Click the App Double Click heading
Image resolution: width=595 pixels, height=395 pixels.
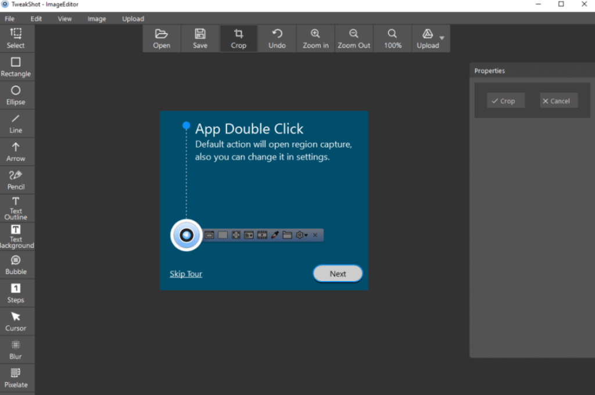point(249,129)
